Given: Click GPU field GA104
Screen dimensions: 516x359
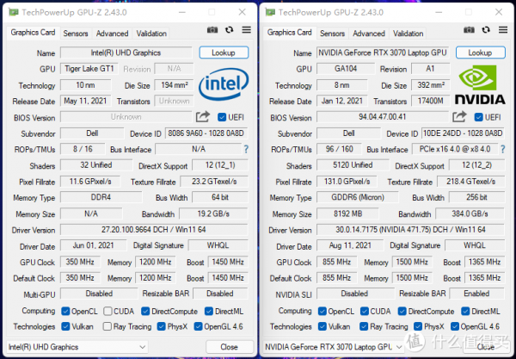Looking at the screenshot, I should (346, 69).
